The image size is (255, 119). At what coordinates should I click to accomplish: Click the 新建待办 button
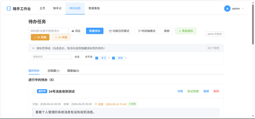95,31
